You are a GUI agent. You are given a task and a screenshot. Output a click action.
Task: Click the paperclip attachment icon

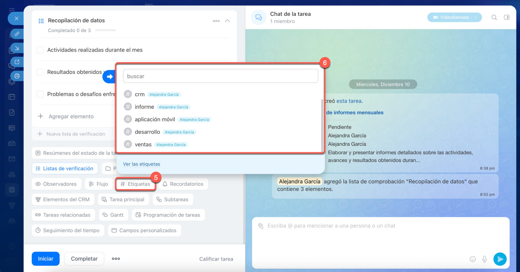click(261, 226)
